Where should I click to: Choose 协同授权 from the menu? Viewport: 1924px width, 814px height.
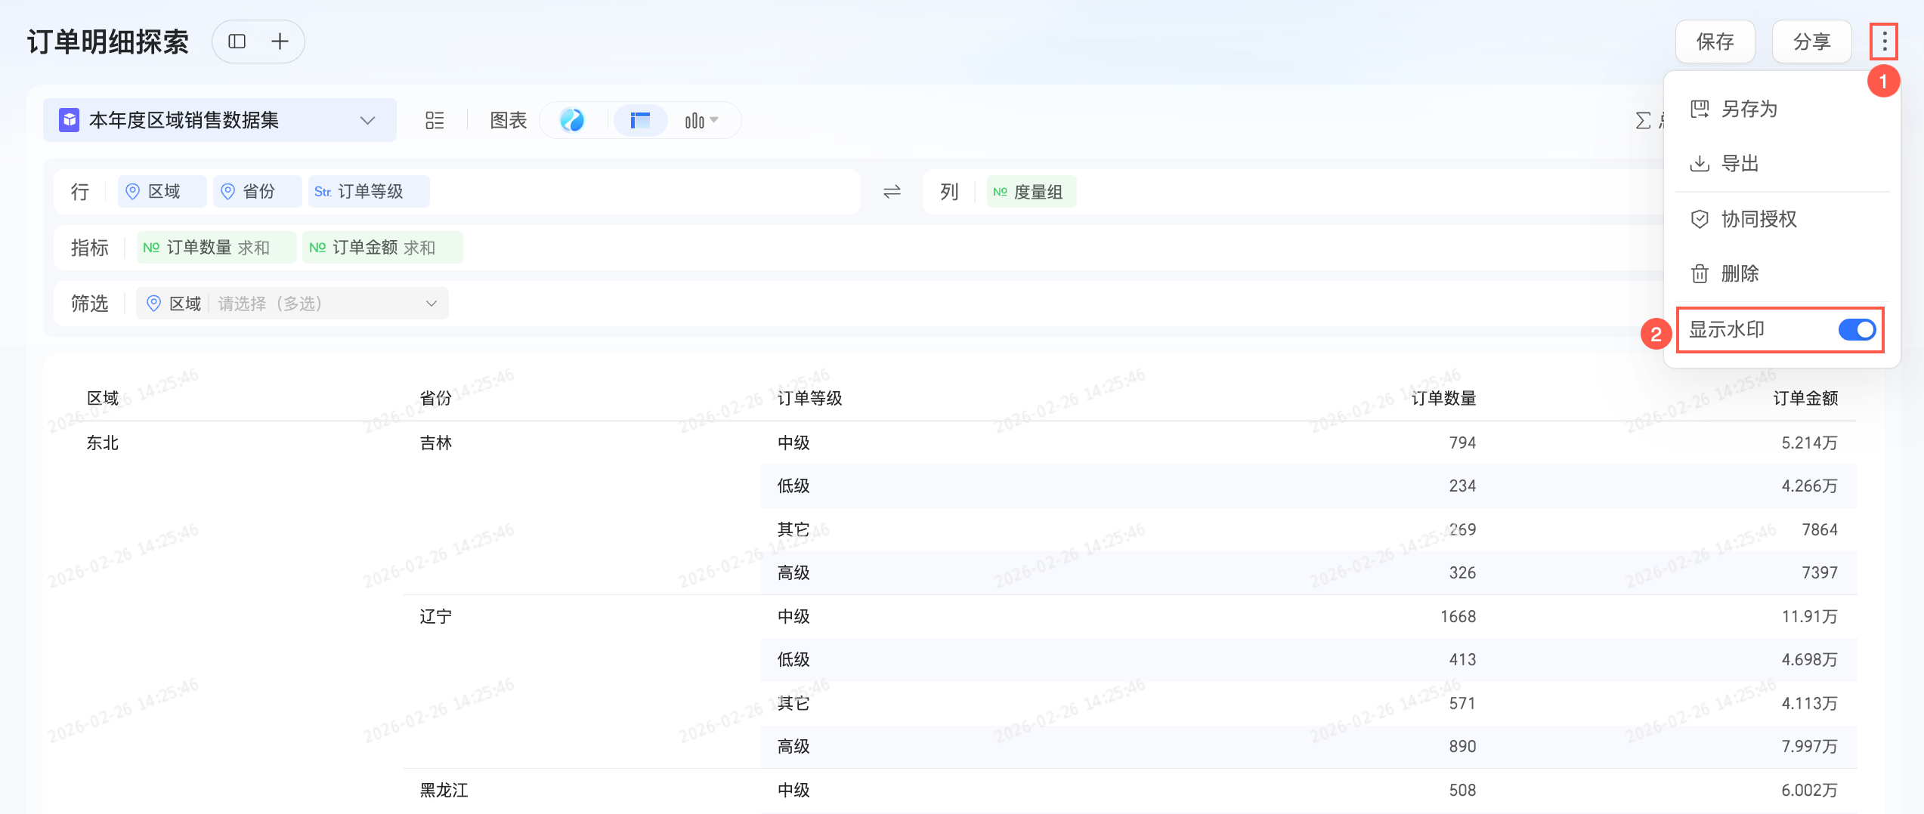click(x=1781, y=220)
